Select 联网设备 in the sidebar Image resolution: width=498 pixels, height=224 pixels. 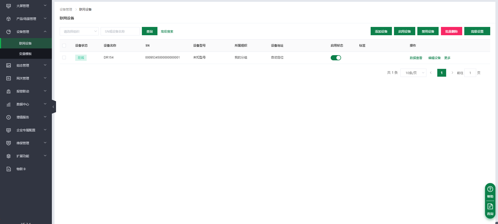[25, 43]
